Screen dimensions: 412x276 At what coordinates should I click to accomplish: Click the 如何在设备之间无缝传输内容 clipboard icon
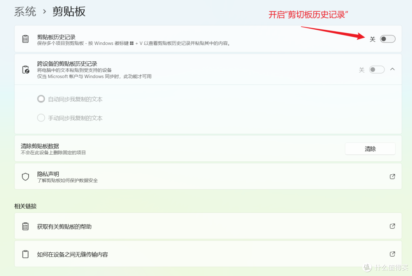pos(26,254)
